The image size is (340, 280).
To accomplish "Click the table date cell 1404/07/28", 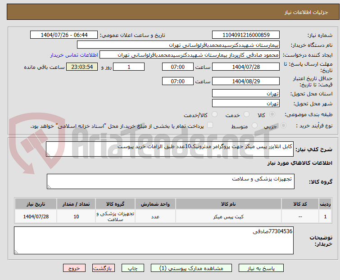I will pyautogui.click(x=36, y=217).
